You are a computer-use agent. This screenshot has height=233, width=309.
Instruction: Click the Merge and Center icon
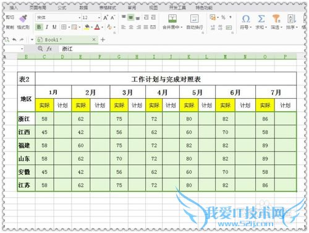point(172,19)
